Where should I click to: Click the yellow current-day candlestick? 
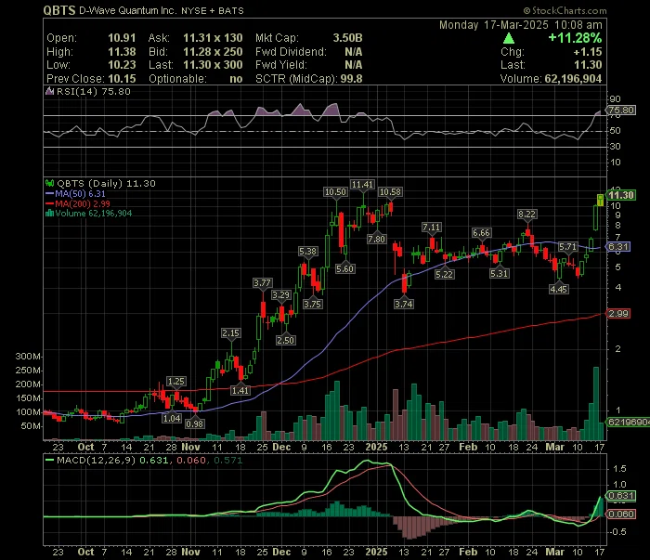(600, 200)
